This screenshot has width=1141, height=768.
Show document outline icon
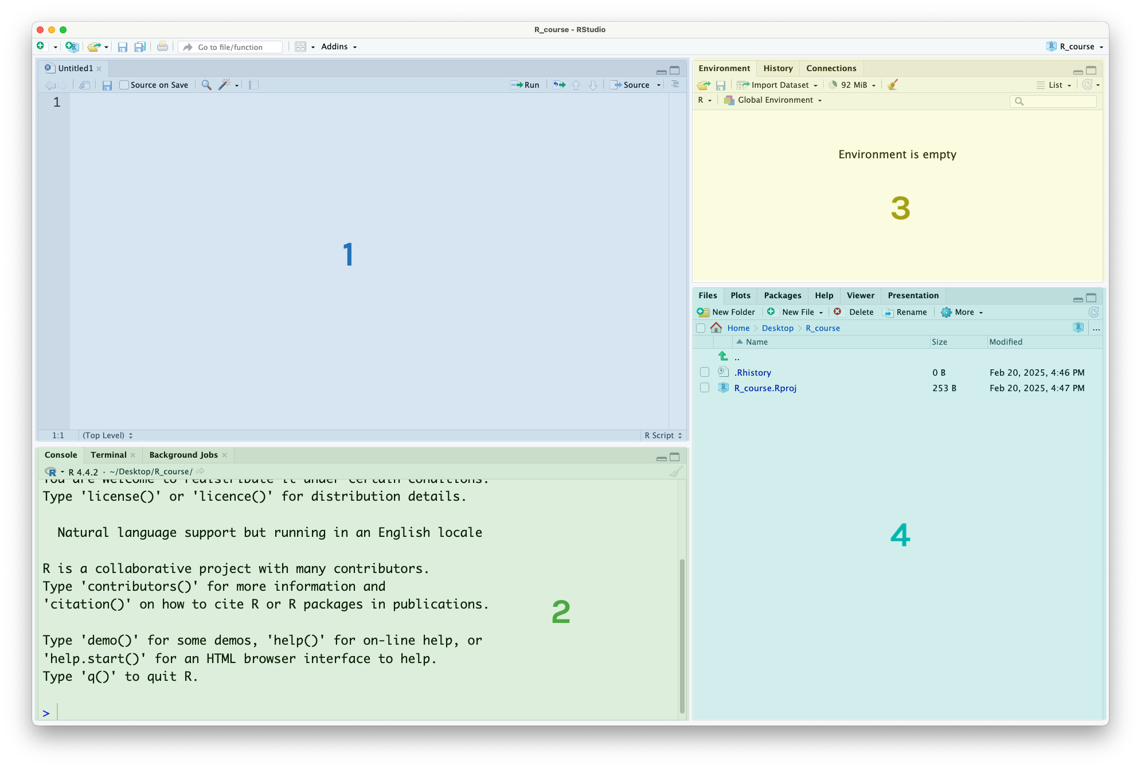[675, 84]
